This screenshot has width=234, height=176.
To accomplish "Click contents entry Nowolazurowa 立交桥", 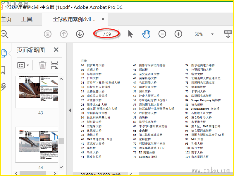I will [205, 109].
